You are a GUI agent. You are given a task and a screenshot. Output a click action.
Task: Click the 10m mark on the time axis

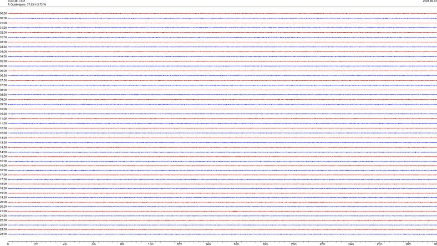(x=151, y=244)
